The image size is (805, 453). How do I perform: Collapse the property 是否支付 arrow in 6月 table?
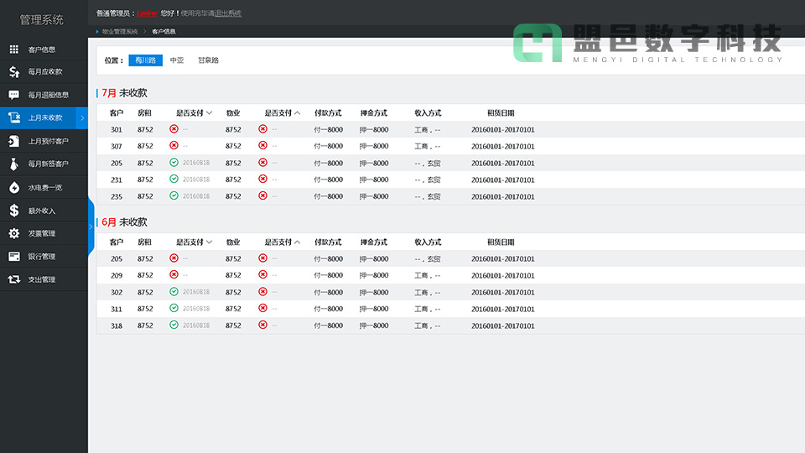pyautogui.click(x=297, y=242)
